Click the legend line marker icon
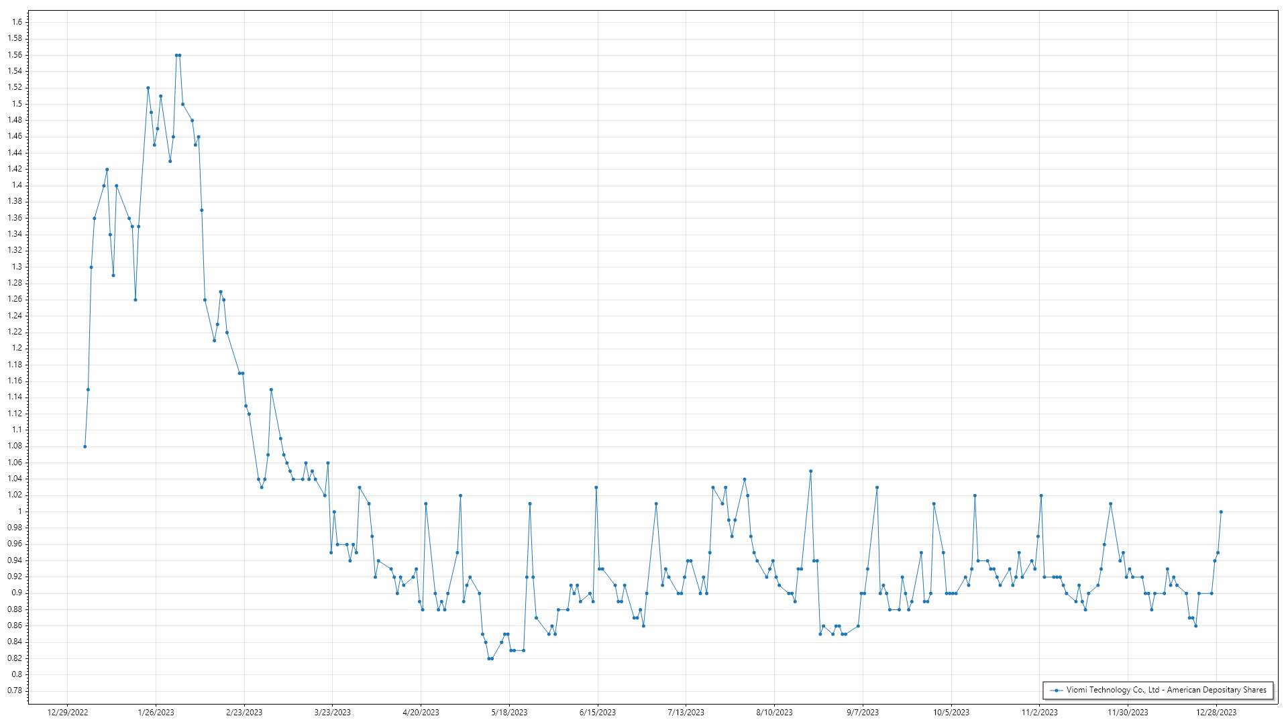Image resolution: width=1288 pixels, height=724 pixels. point(1057,690)
